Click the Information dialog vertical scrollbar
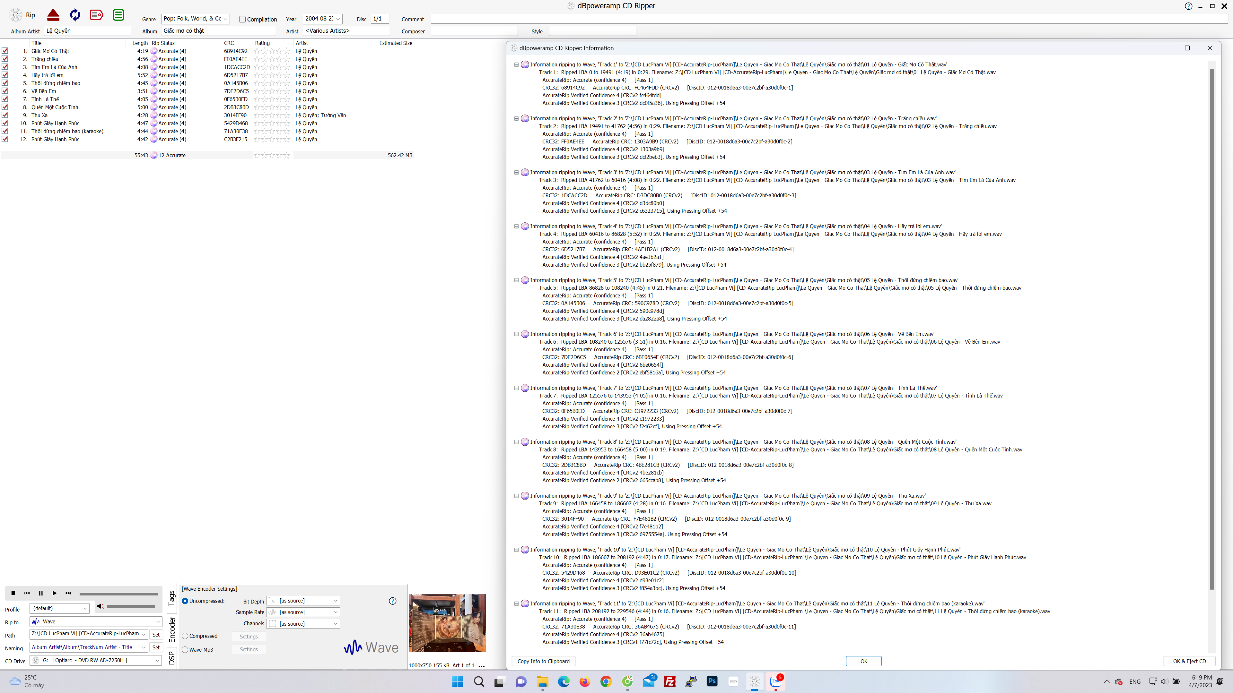This screenshot has height=693, width=1233. click(1212, 329)
